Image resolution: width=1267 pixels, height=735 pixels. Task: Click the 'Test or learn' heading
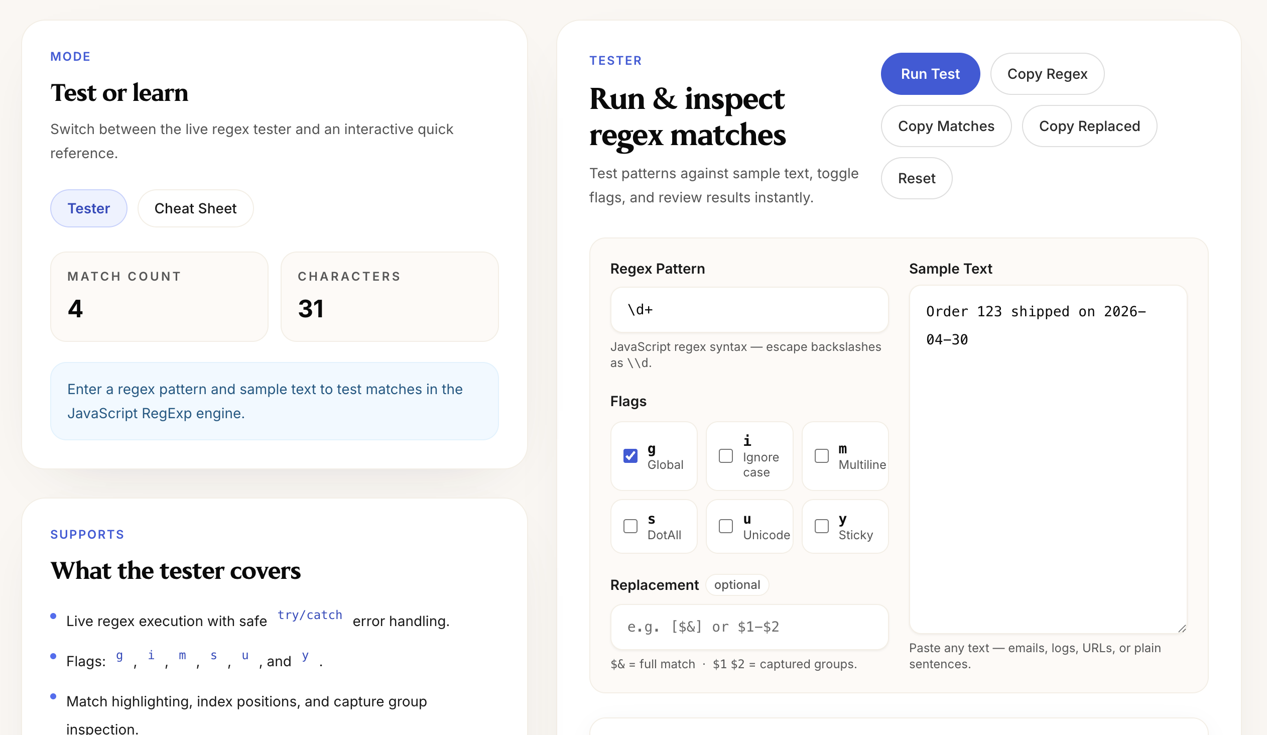coord(119,92)
